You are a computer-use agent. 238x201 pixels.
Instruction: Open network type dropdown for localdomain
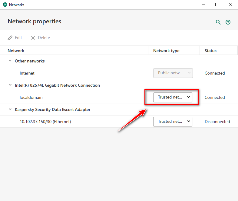point(173,97)
